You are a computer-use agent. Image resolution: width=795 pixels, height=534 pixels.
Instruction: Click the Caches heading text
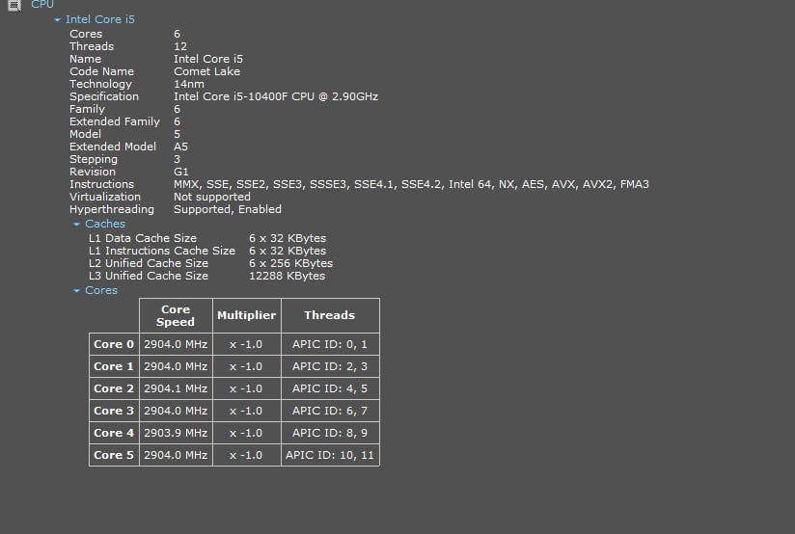point(105,224)
